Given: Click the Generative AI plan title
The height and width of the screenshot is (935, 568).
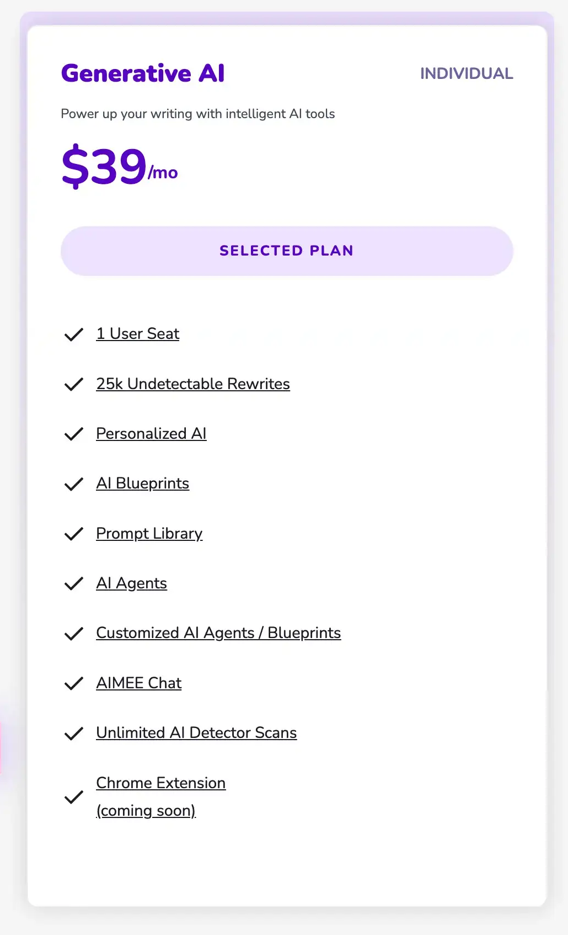Looking at the screenshot, I should 143,73.
